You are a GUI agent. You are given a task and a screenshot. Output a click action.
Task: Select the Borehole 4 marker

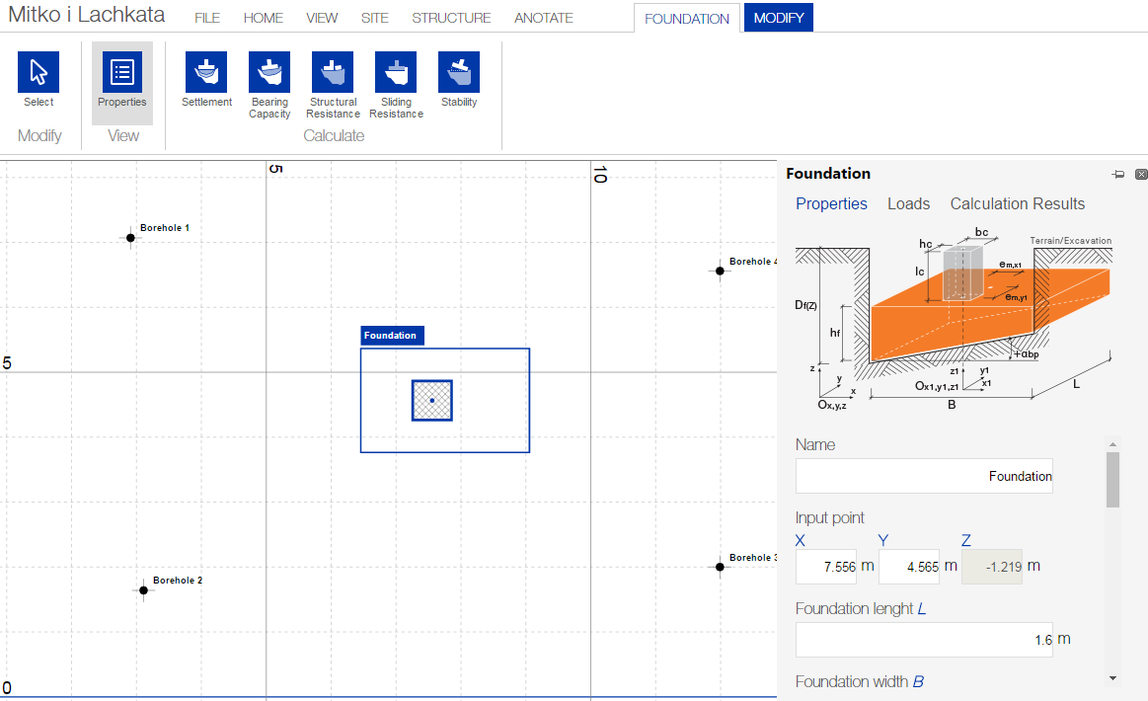[720, 272]
